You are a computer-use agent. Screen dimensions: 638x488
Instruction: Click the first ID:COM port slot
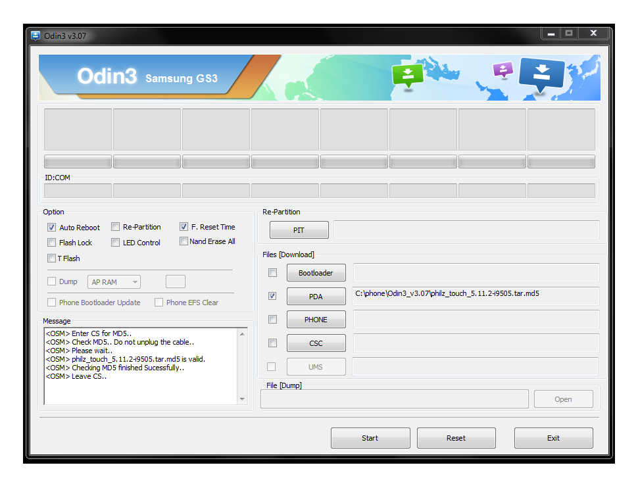click(78, 191)
